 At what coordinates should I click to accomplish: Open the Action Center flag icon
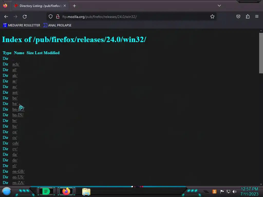[x=222, y=191]
